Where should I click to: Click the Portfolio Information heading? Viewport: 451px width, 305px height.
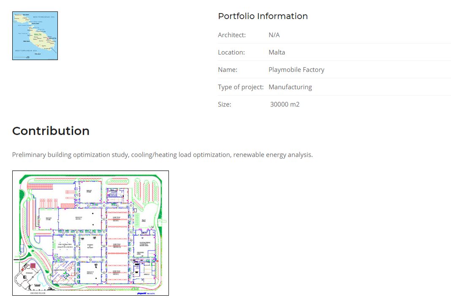[263, 16]
